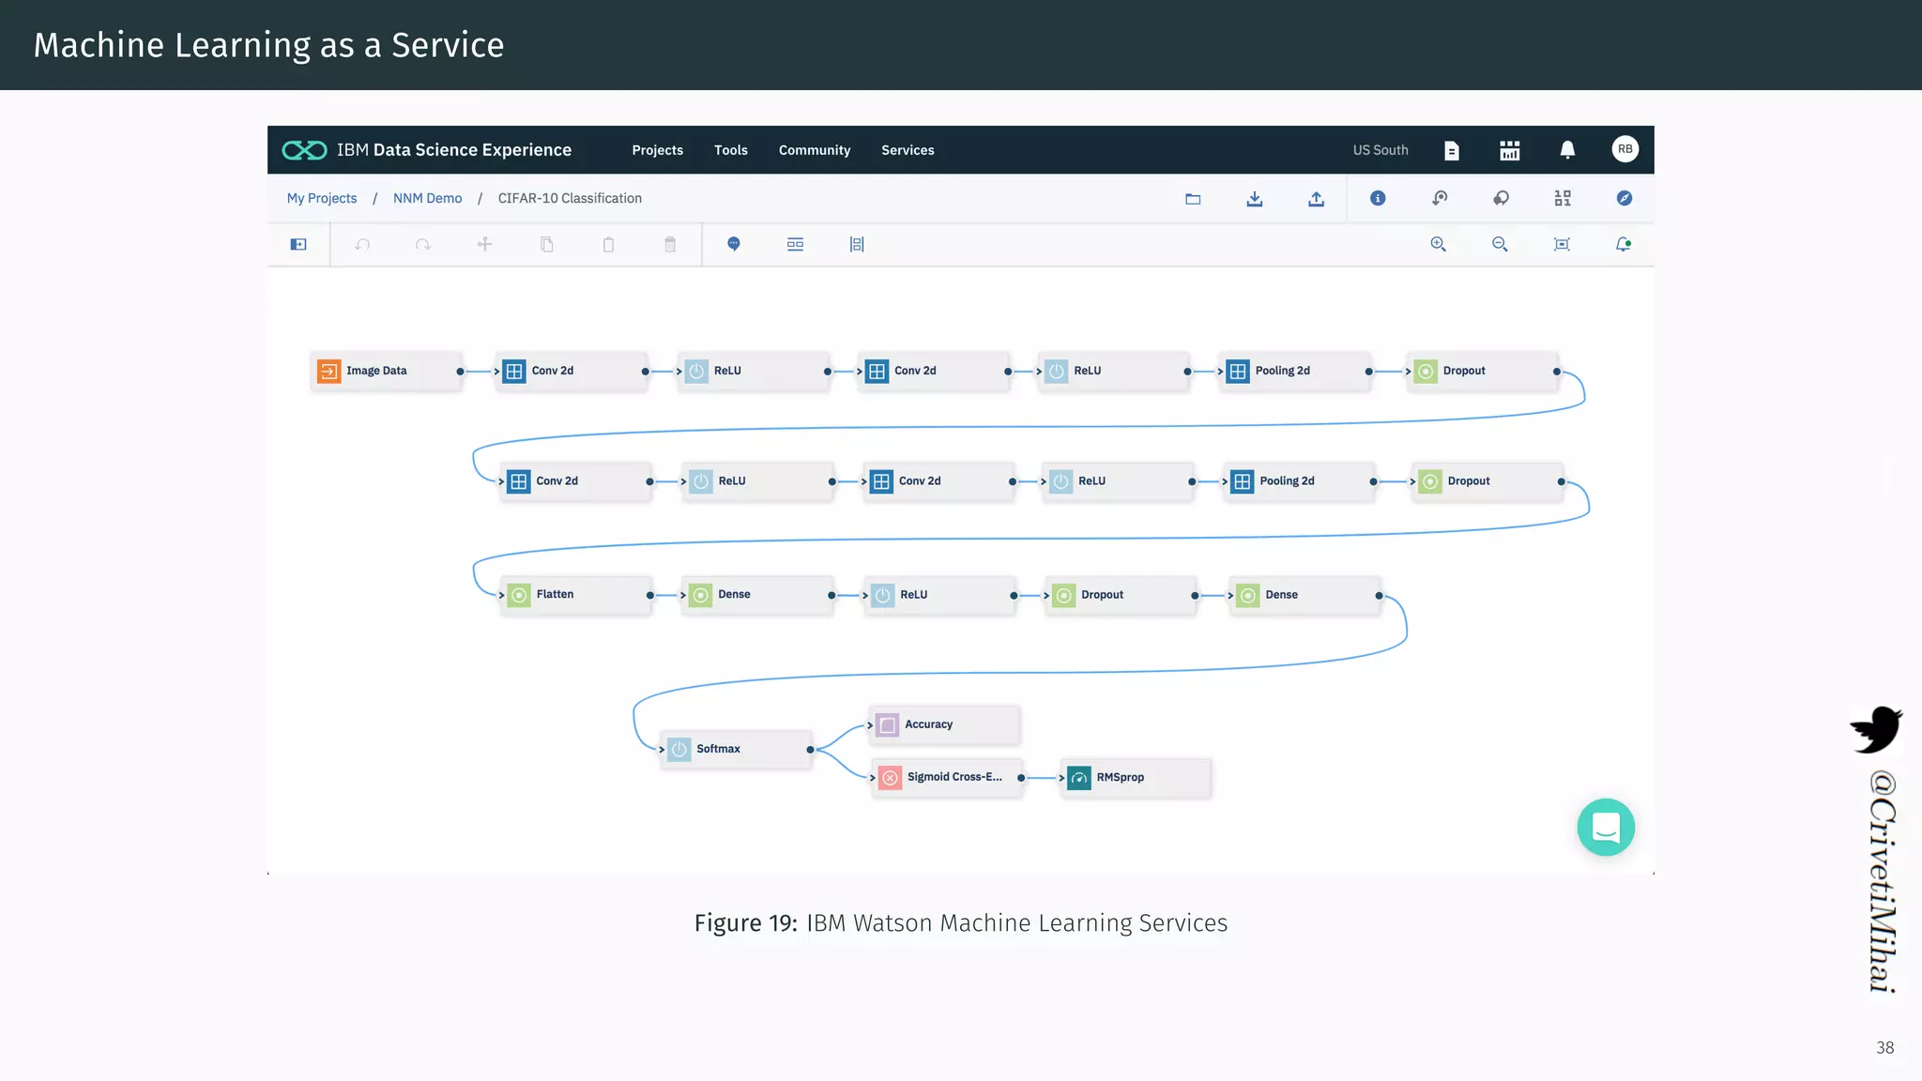Viewport: 1922px width, 1081px height.
Task: Click the copy icon in toolbar
Action: (546, 244)
